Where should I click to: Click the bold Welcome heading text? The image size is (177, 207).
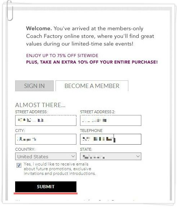pyautogui.click(x=39, y=28)
